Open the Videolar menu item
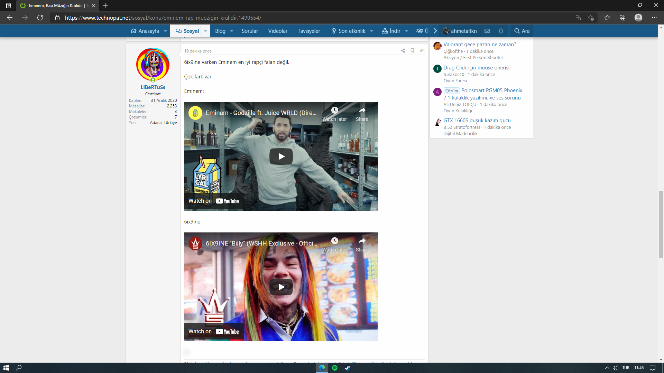Screen dimensions: 664x373 pyautogui.click(x=278, y=31)
